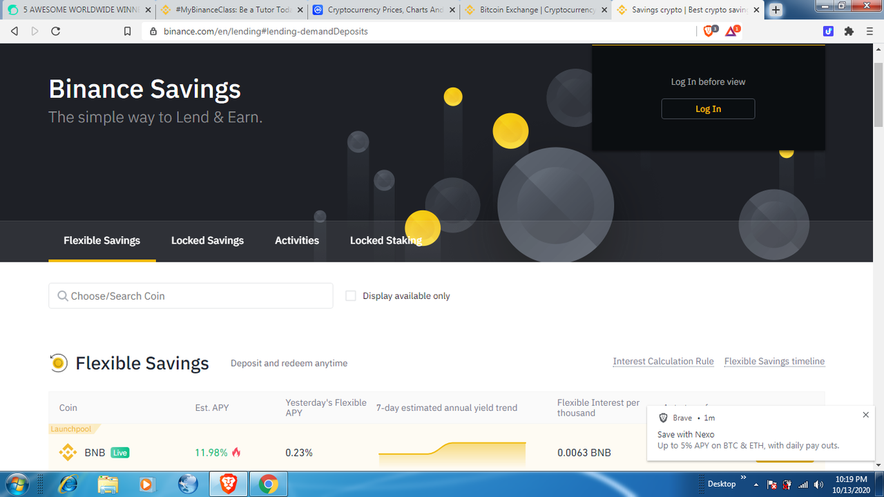Click the magnifier icon in coin search

click(63, 296)
